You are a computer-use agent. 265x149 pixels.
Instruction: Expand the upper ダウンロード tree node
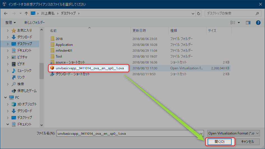pyautogui.click(x=8, y=37)
